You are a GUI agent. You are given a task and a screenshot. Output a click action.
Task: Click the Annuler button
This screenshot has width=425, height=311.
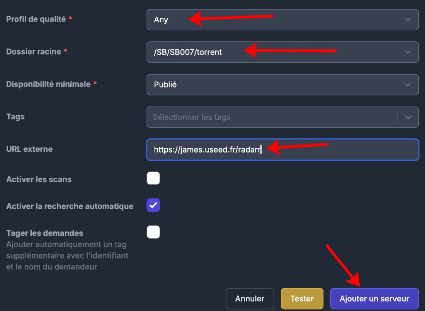250,299
